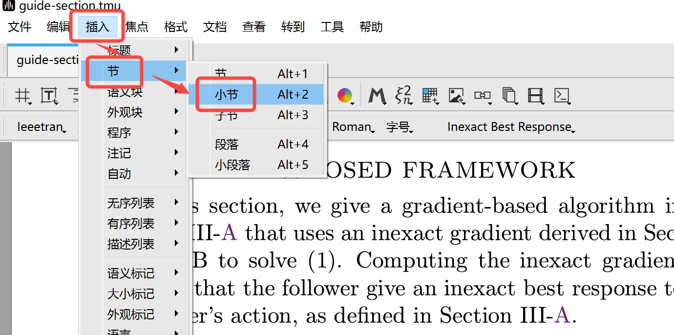The width and height of the screenshot is (674, 335).
Task: Open the 转到 menu
Action: (293, 26)
